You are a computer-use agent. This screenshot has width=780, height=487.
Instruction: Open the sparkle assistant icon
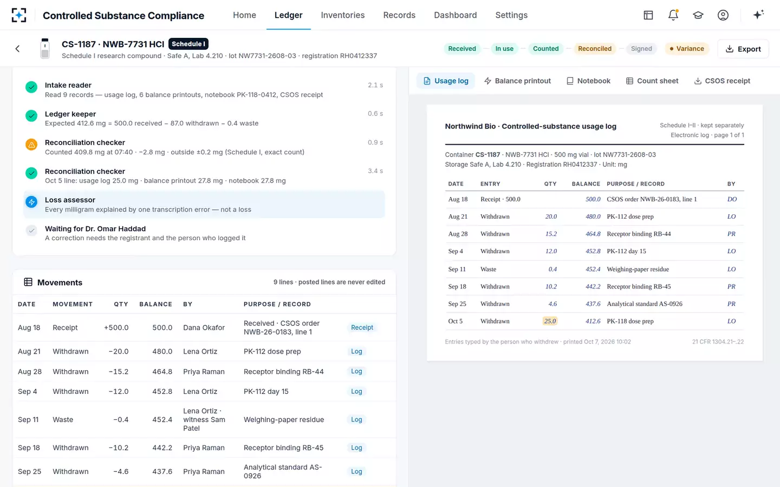click(758, 15)
